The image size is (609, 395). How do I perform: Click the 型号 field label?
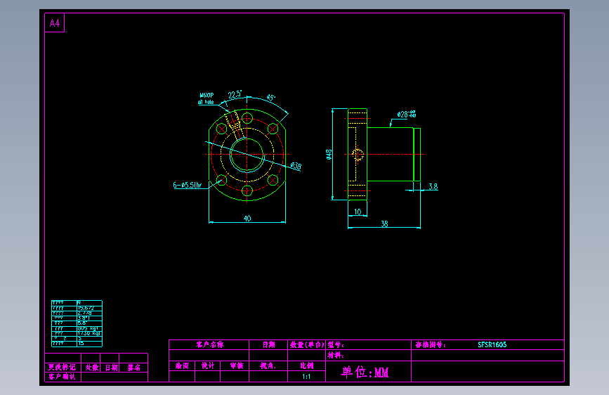click(336, 344)
